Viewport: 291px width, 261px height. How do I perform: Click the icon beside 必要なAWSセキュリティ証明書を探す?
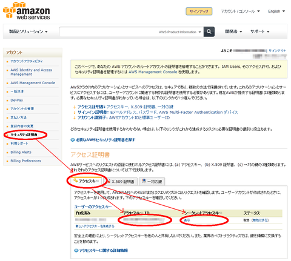pyautogui.click(x=73, y=140)
